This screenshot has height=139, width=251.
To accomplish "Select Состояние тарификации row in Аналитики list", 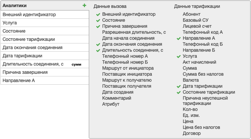I will tap(45, 39).
